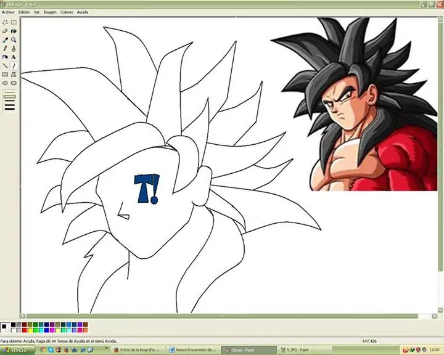Screen dimensions: 444x355
Task: Click the foreground/background color indicator box
Action: [5, 327]
